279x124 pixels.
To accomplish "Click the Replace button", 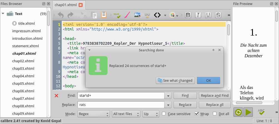I will [185, 105].
